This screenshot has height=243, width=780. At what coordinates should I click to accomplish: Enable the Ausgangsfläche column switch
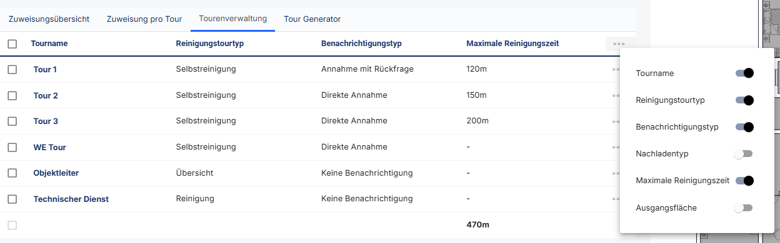tap(744, 207)
